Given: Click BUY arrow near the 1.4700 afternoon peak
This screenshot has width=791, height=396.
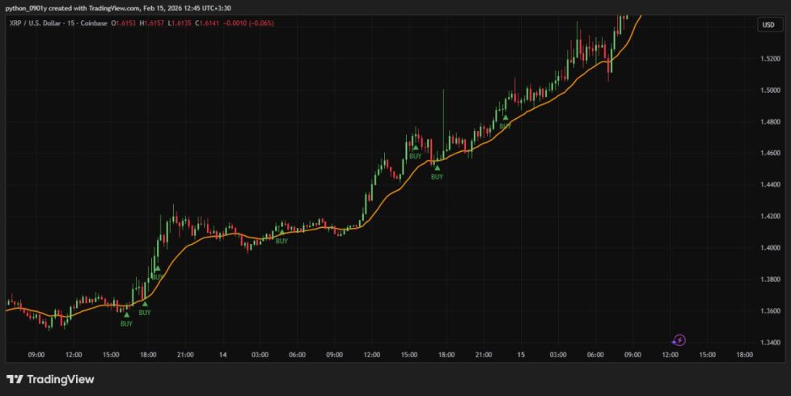Looking at the screenshot, I should [415, 147].
